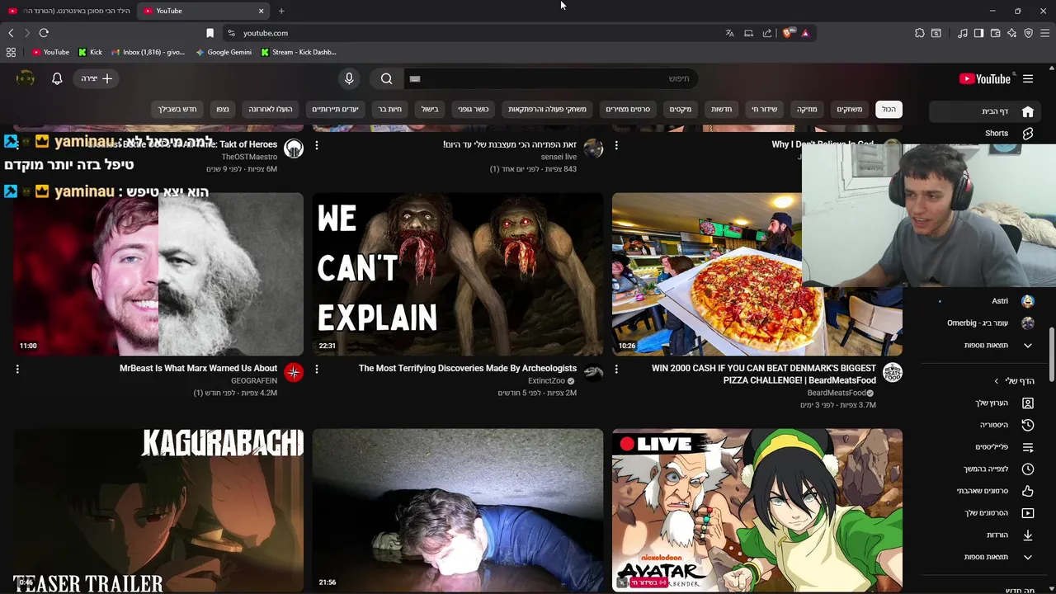This screenshot has height=594, width=1056.
Task: Select the חדשות filter chip
Action: coord(721,109)
